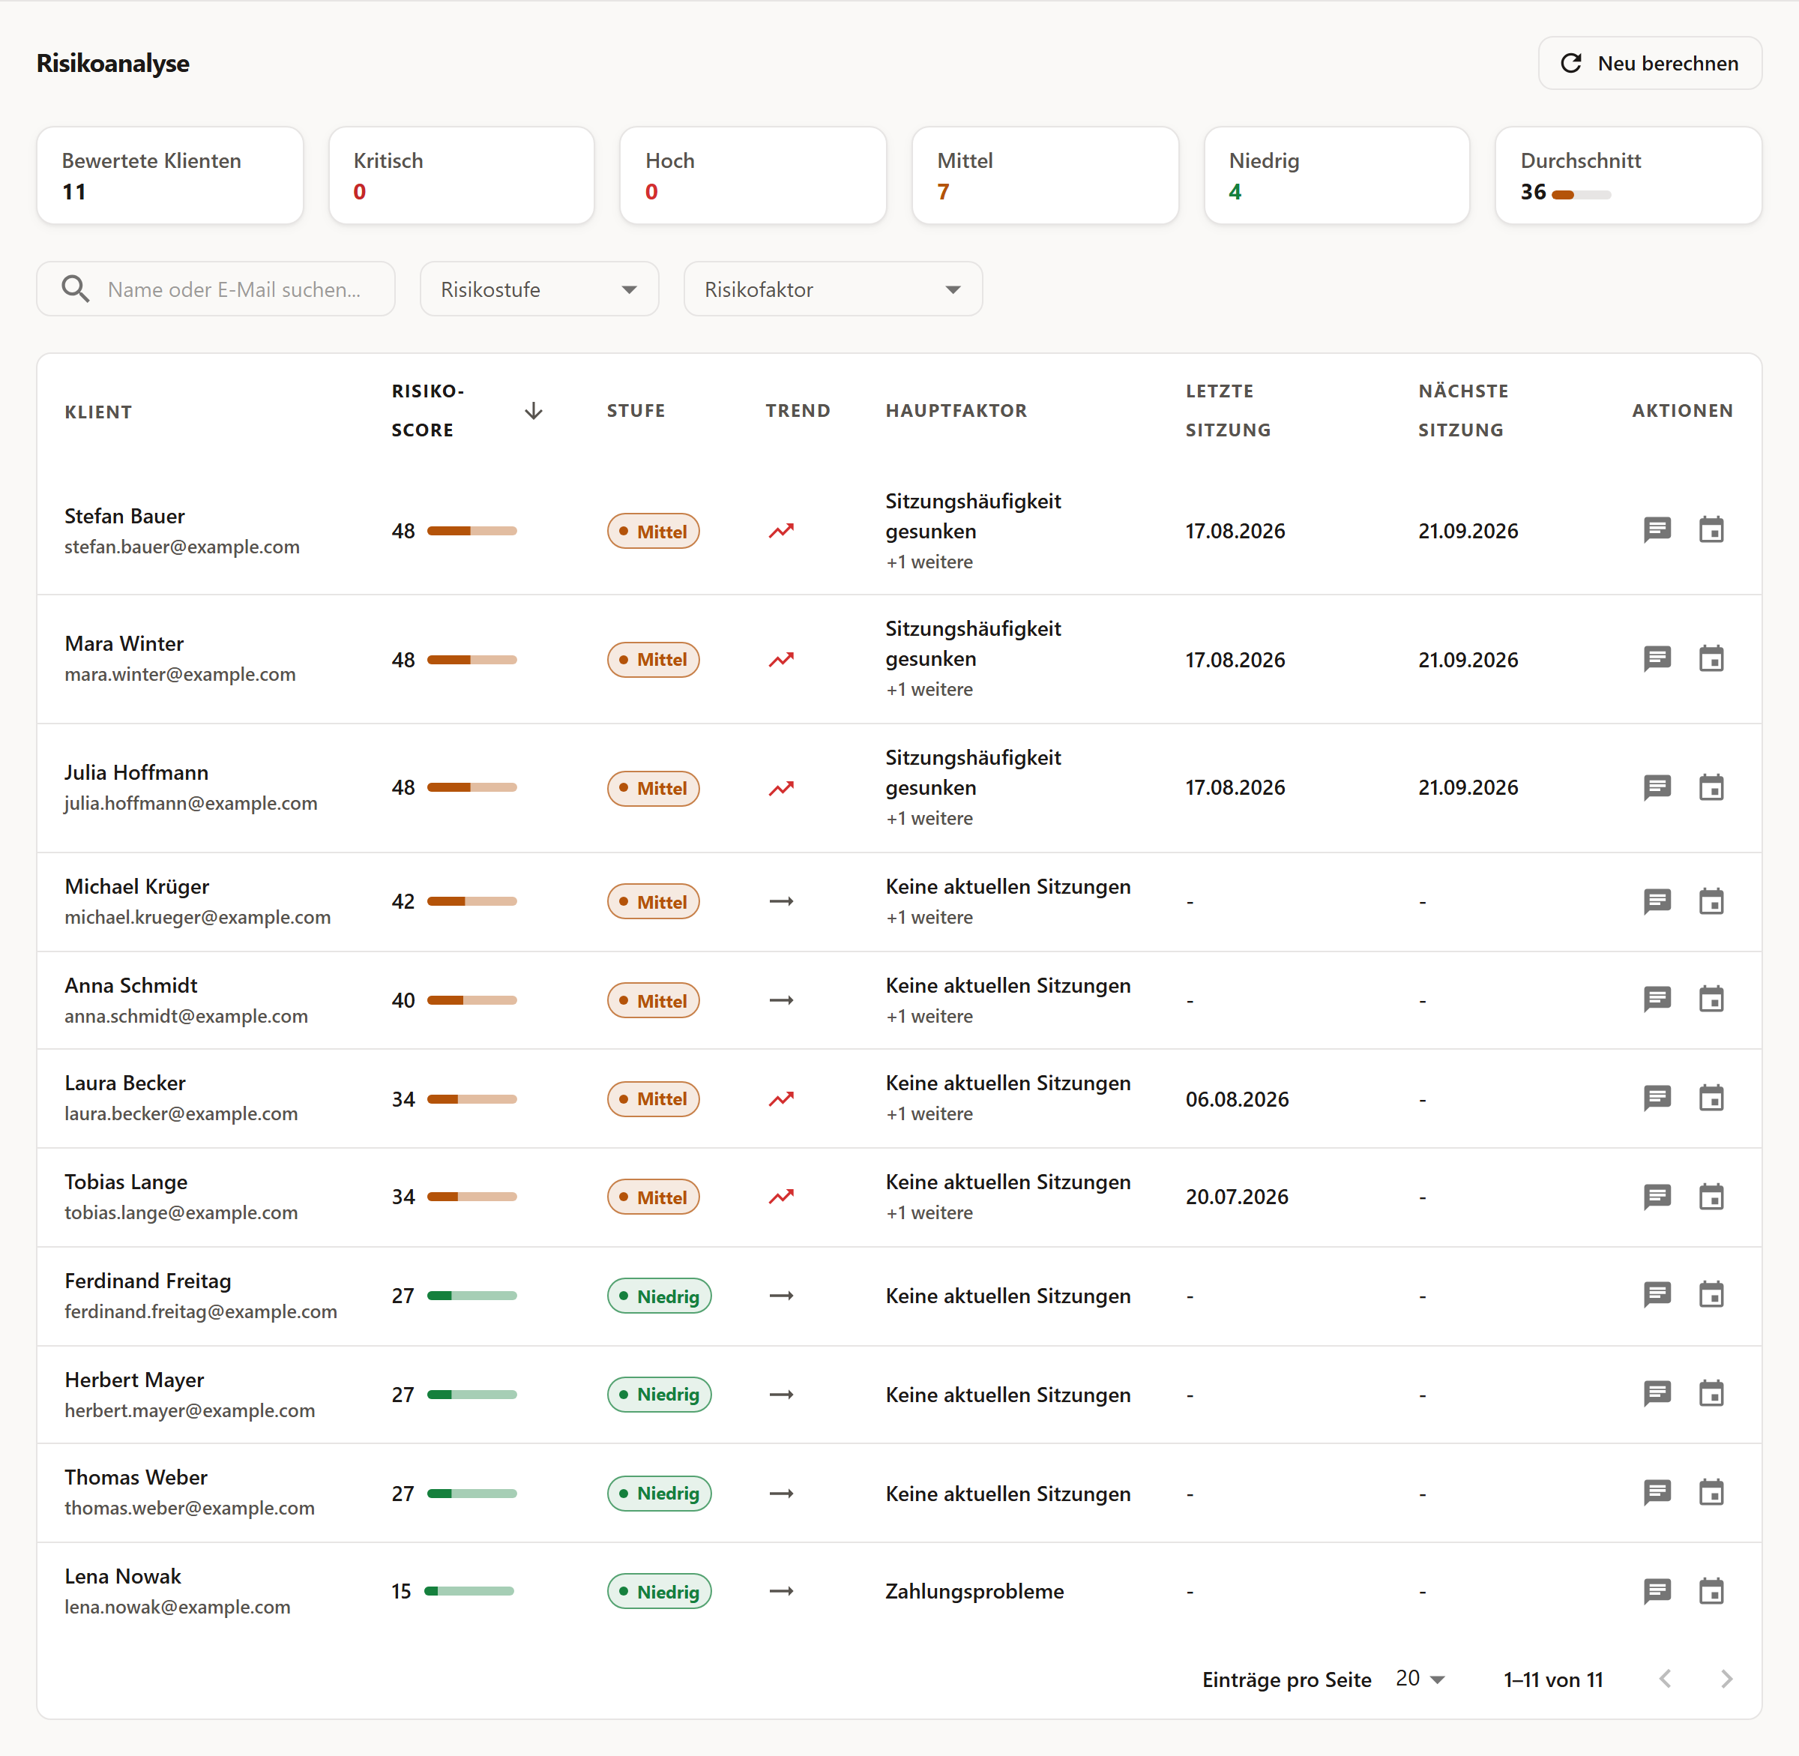Screen dimensions: 1799x1756
Task: Open message icon for Lena Nowak
Action: click(1657, 1591)
